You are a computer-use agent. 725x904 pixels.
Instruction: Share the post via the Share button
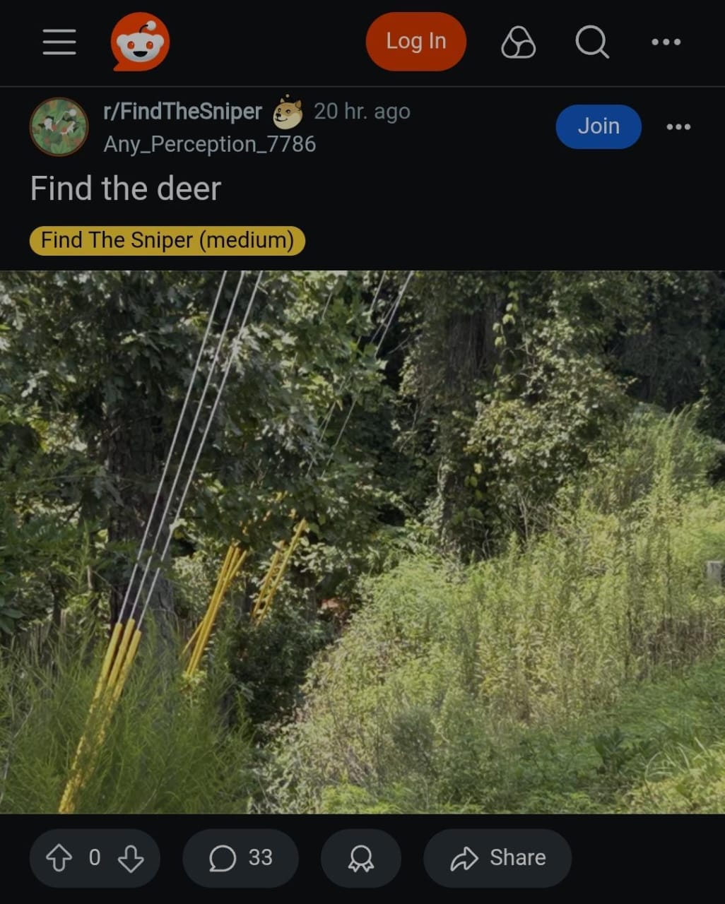tap(497, 857)
